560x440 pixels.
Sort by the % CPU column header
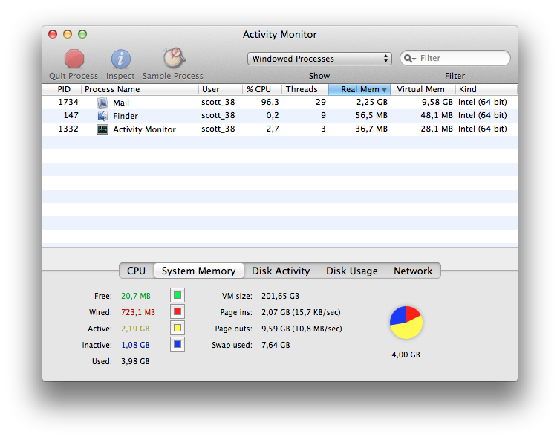(x=262, y=89)
